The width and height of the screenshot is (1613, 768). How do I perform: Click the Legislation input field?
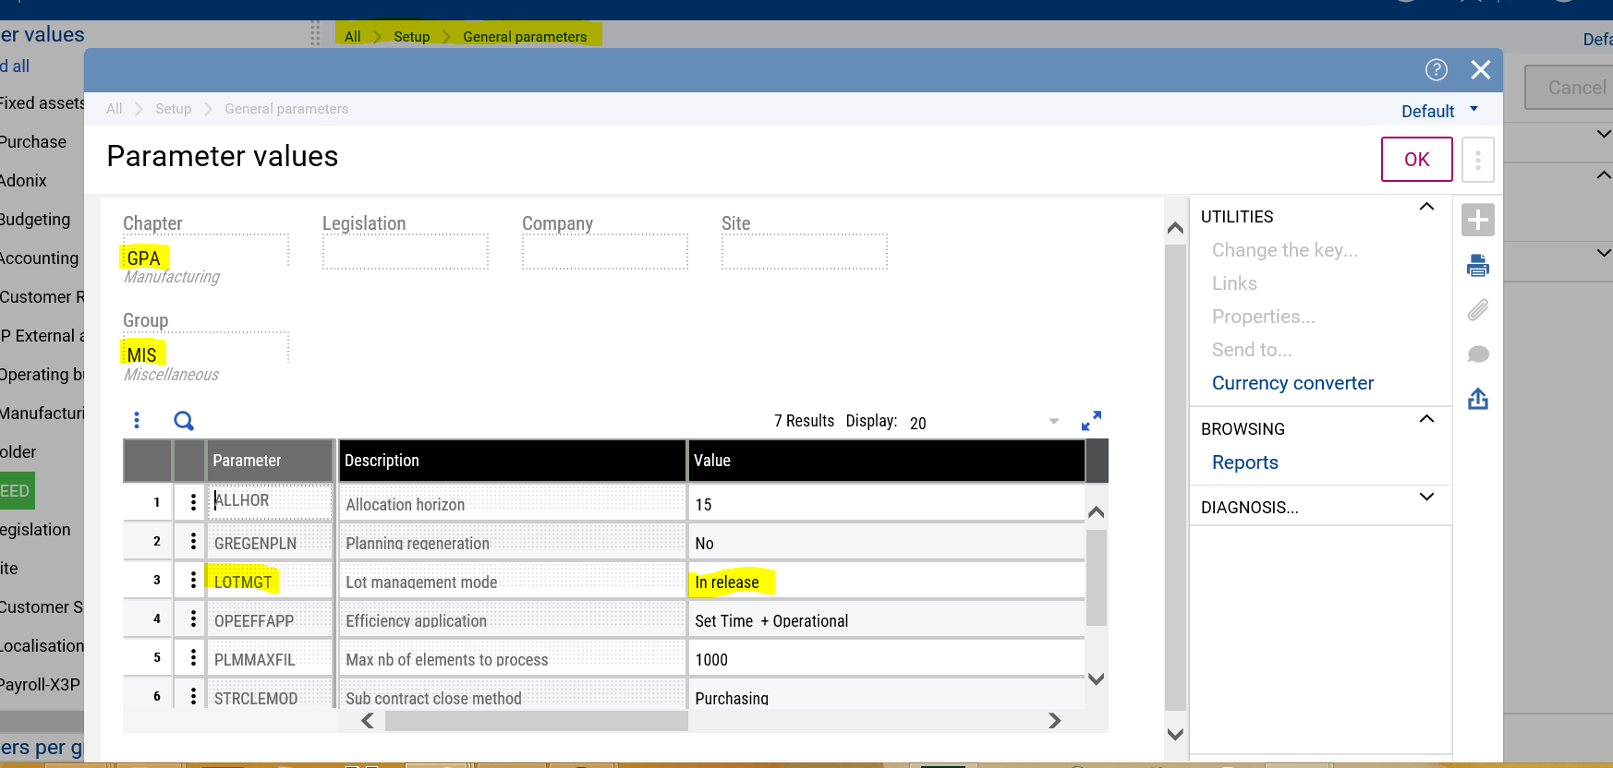tap(405, 252)
